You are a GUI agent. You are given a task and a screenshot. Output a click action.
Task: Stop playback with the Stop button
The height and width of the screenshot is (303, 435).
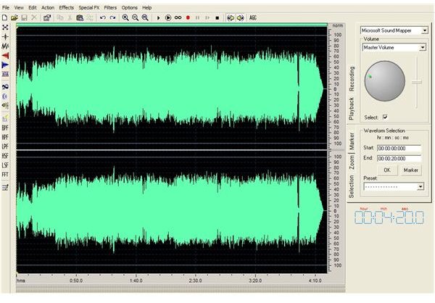pos(217,17)
